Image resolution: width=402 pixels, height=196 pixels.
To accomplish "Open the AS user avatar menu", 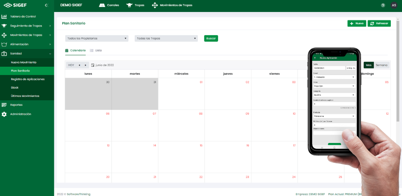I will pos(394,5).
